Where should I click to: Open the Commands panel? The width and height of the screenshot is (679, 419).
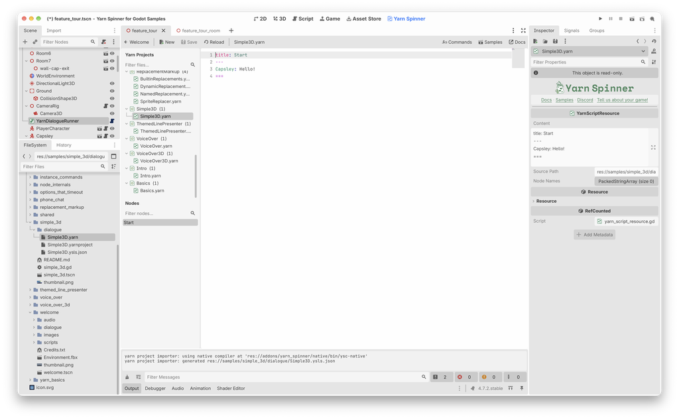pos(457,42)
